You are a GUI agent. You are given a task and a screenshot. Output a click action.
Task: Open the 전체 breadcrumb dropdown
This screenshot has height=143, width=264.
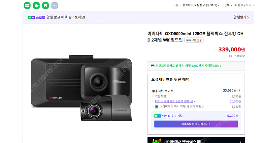[228, 5]
